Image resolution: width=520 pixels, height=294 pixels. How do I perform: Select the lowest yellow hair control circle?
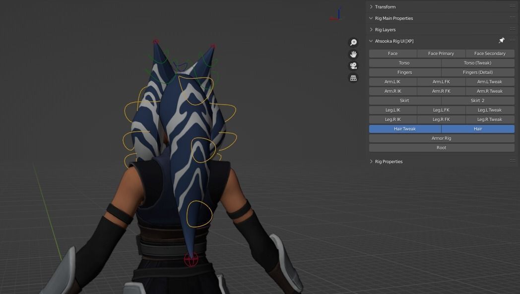tap(199, 214)
